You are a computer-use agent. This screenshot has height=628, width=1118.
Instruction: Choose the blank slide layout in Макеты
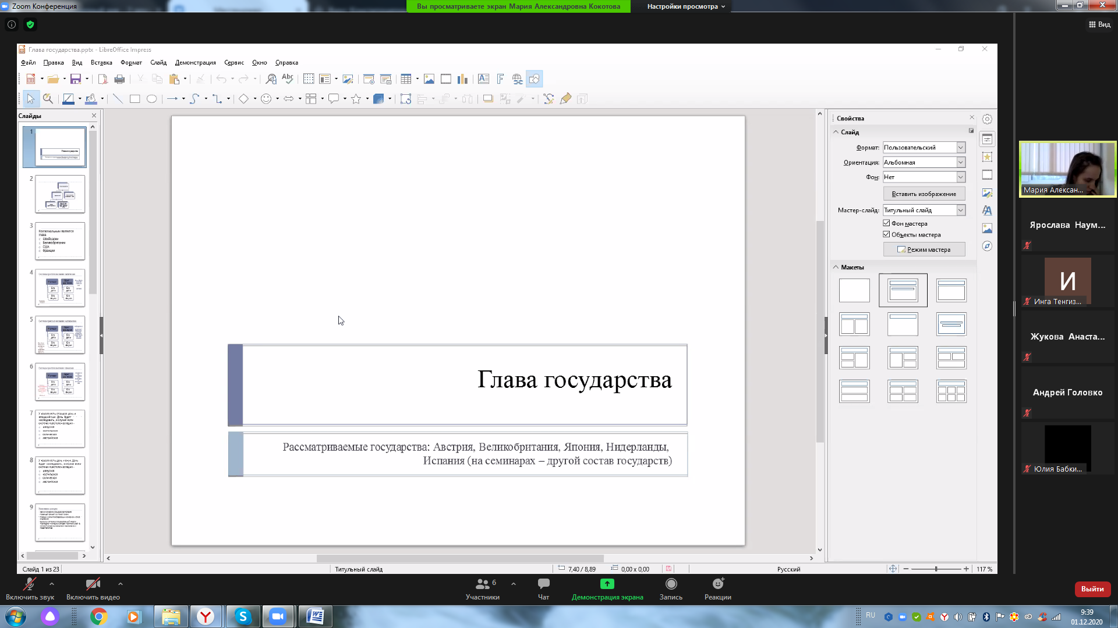point(854,290)
